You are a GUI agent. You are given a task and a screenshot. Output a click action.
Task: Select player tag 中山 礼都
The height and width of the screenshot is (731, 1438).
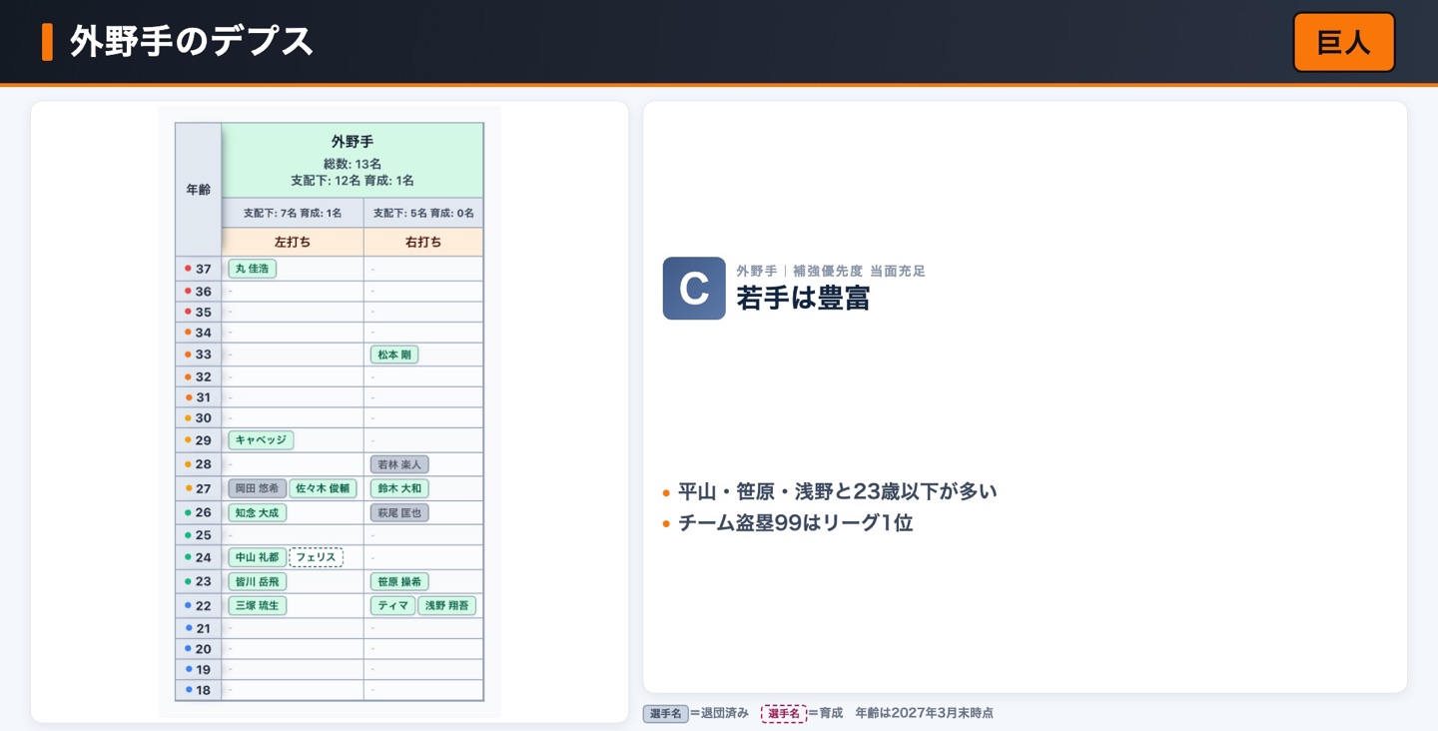[x=258, y=557]
